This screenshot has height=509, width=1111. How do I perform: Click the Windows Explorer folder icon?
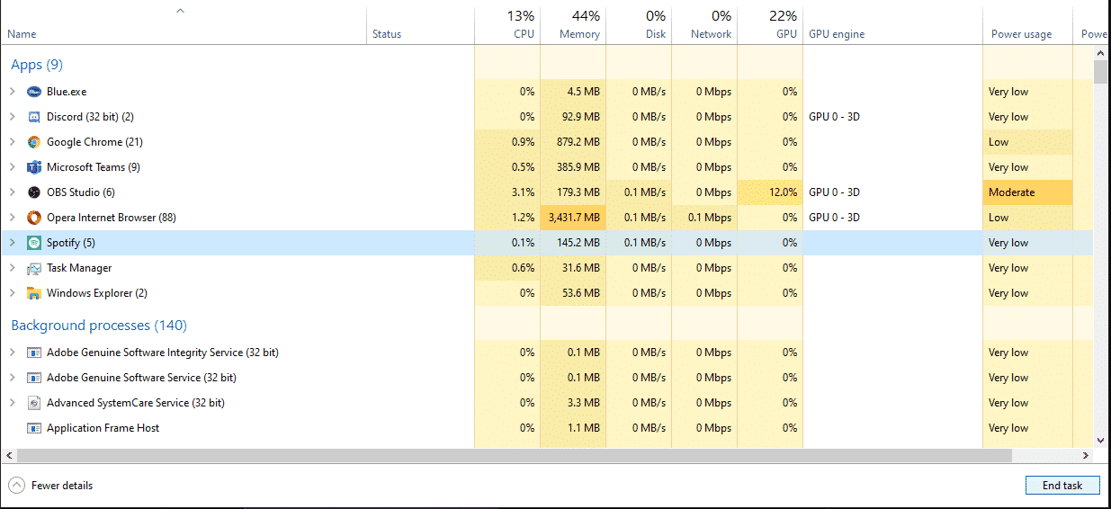(34, 293)
